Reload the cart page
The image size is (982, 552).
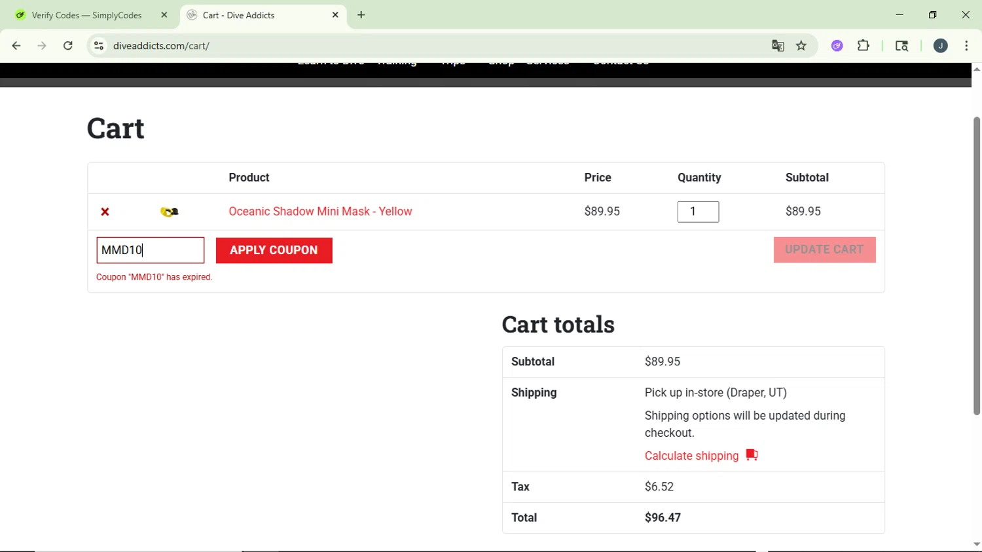pos(68,46)
